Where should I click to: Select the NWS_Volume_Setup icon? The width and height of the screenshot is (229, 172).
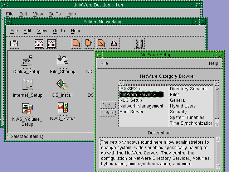(27, 114)
